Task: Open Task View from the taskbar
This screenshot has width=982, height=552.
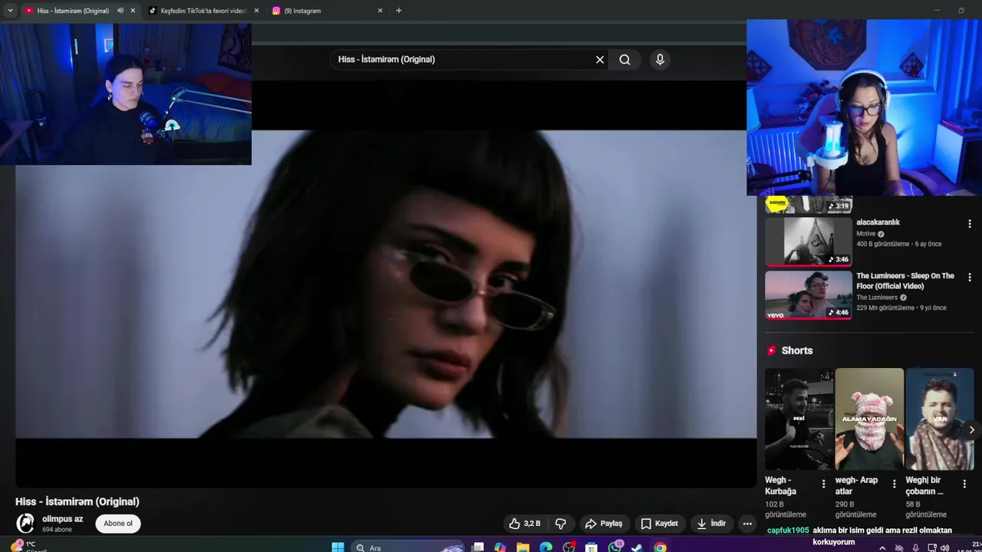Action: pos(477,547)
